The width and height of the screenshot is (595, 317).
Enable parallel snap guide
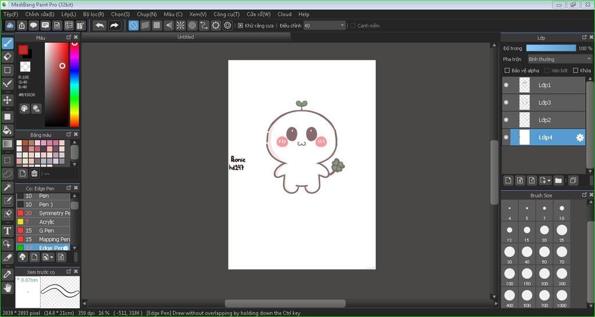coord(145,26)
